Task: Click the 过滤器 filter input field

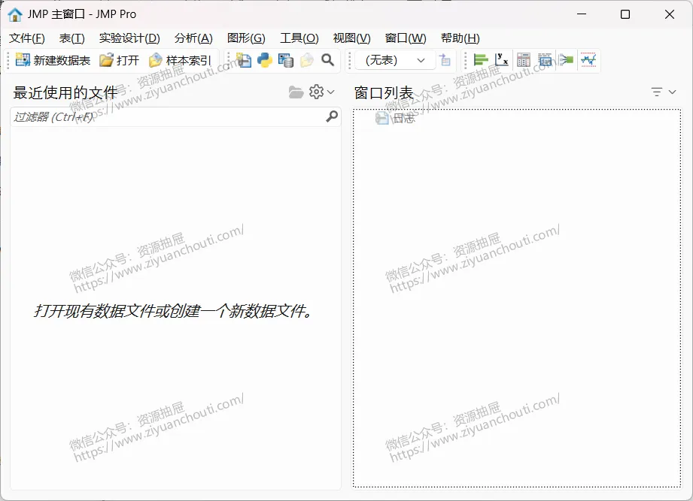Action: pyautogui.click(x=175, y=117)
